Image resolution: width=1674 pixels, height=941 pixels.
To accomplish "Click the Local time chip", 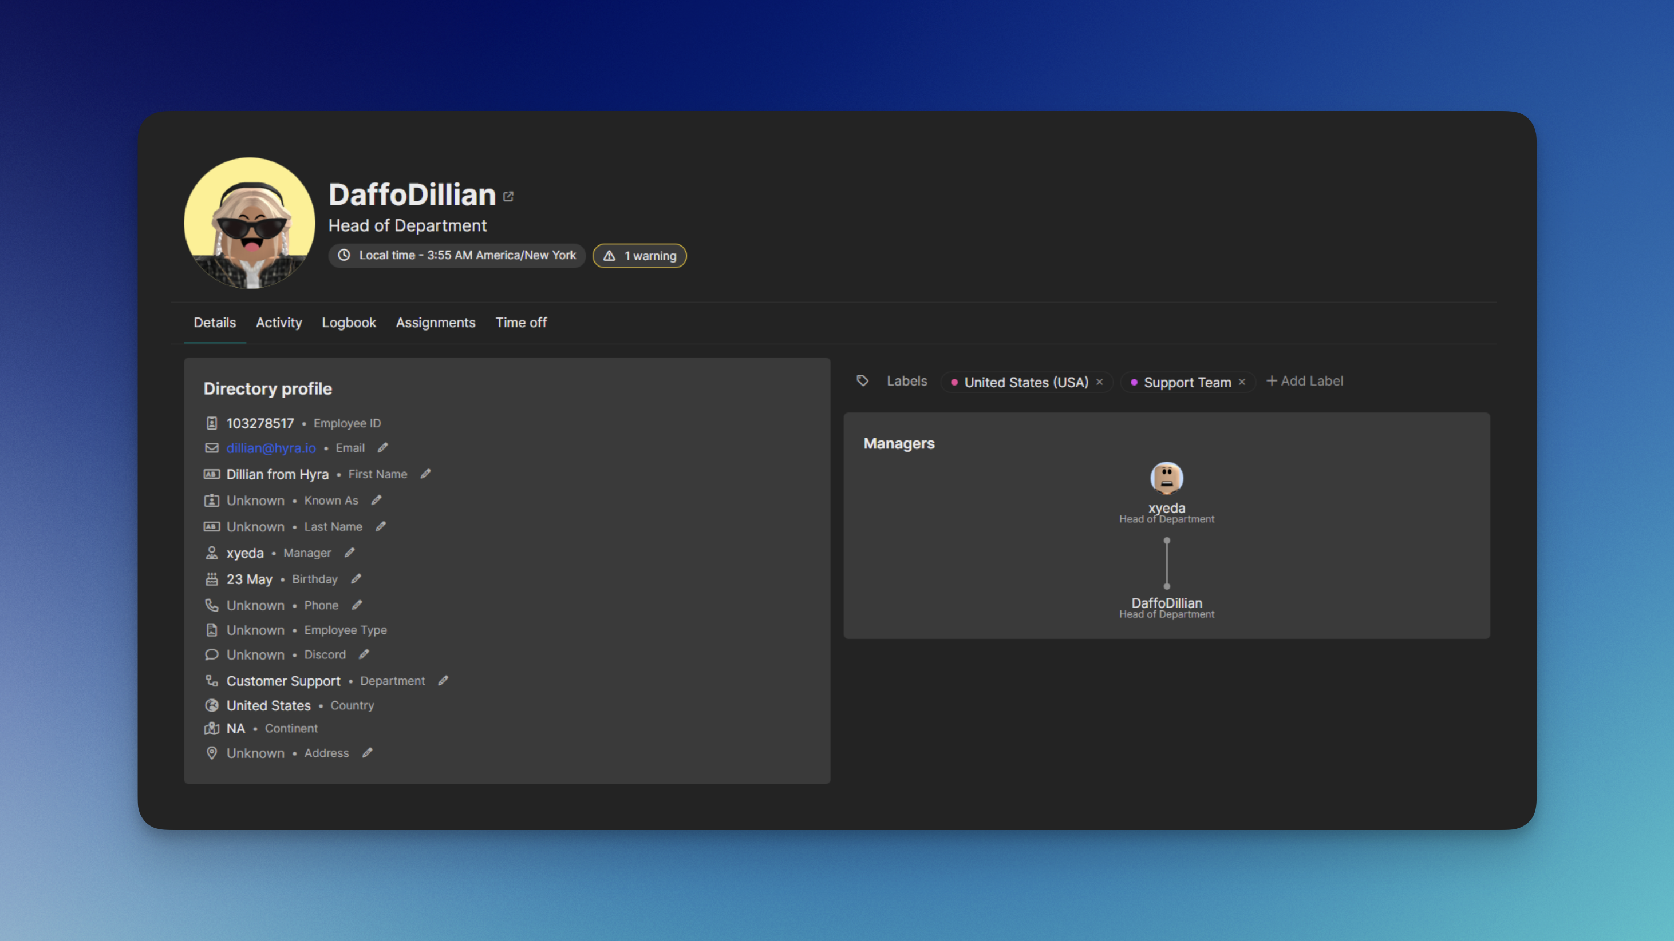I will pos(456,255).
